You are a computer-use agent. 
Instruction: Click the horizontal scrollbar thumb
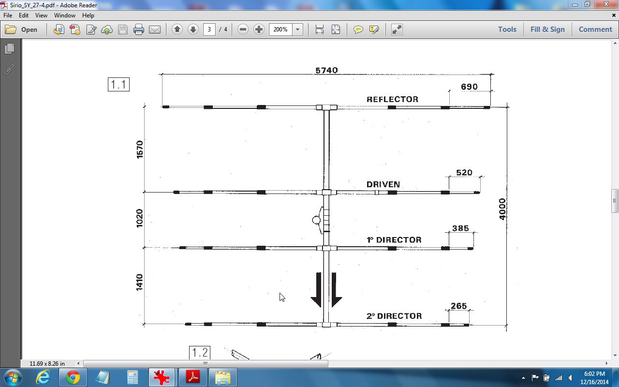pyautogui.click(x=206, y=363)
